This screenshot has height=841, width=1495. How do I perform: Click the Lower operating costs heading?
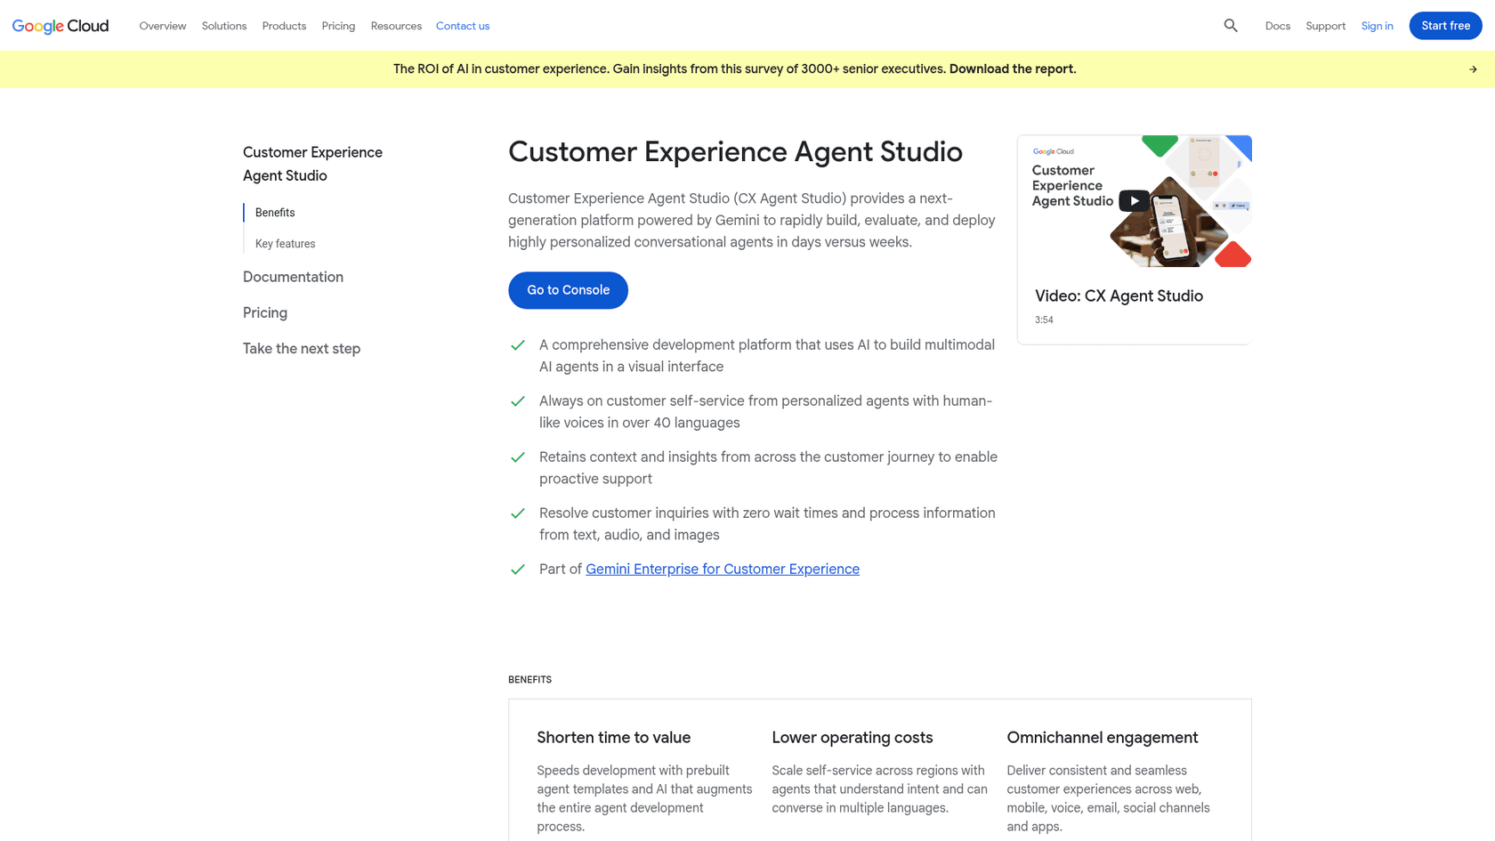tap(853, 738)
